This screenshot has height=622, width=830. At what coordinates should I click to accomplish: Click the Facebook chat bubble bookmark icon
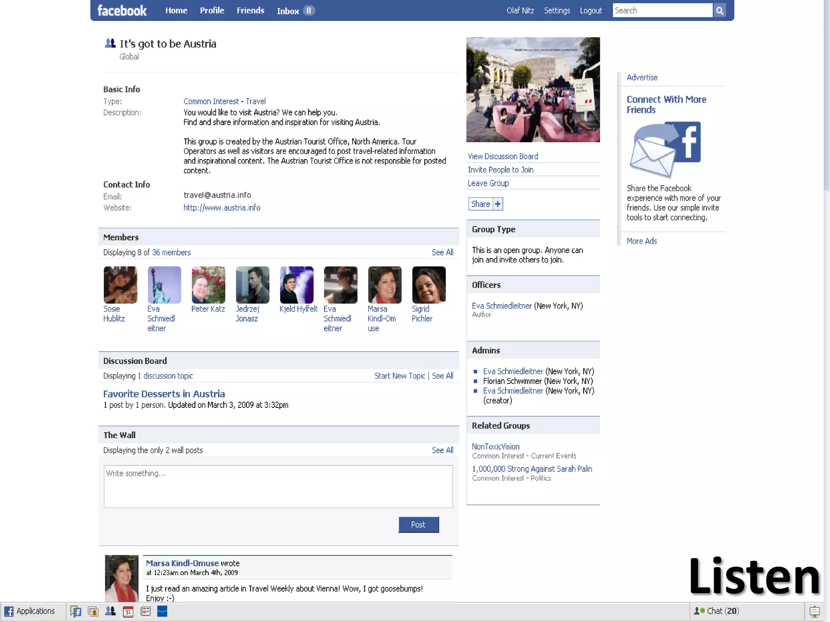76,611
